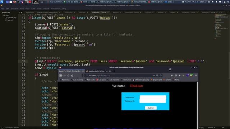Open a new Firefox tab with plus

[114, 71]
